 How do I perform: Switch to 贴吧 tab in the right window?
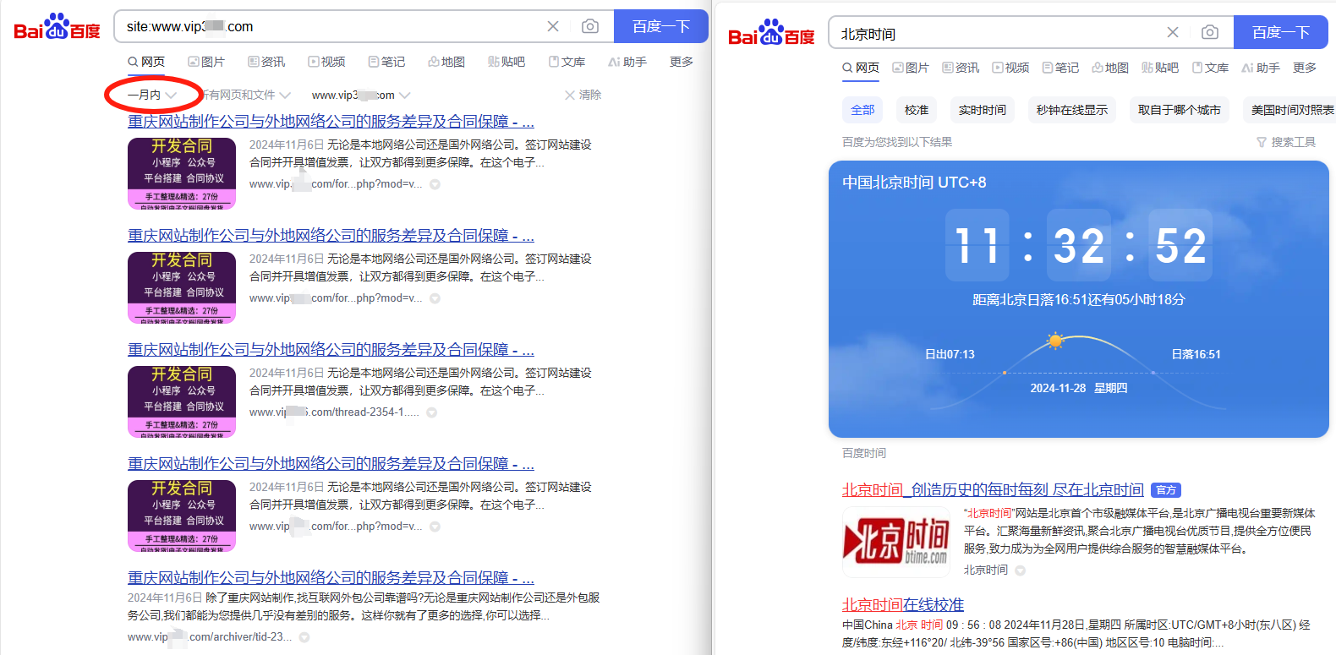tap(1160, 68)
